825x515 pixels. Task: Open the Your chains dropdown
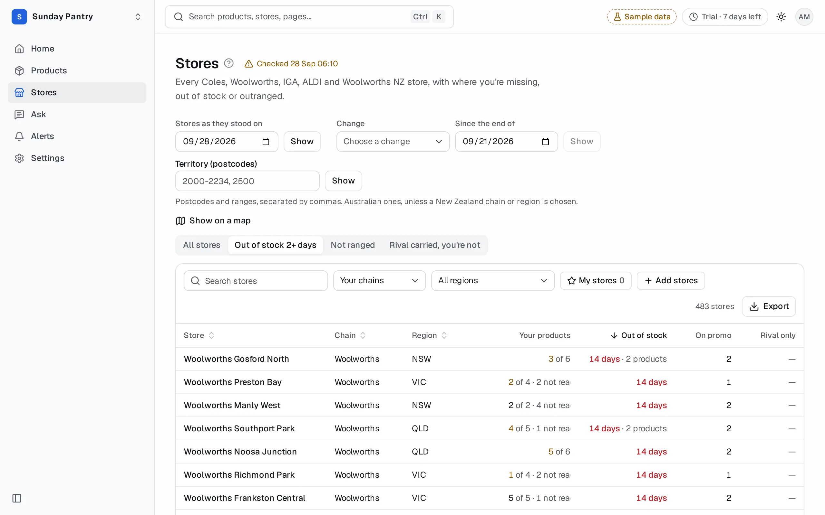click(379, 281)
